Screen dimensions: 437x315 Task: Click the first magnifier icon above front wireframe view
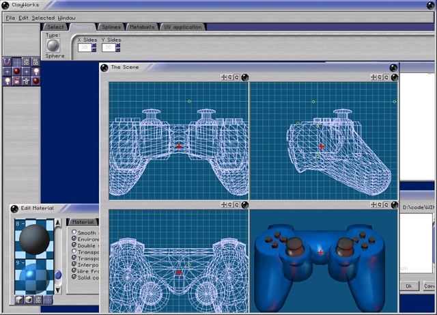[x=230, y=77]
